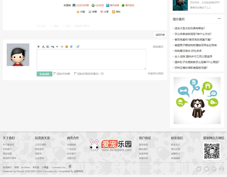Open 手机版 link in footer
Image resolution: width=227 pixels, height=177 pixels.
(36, 167)
